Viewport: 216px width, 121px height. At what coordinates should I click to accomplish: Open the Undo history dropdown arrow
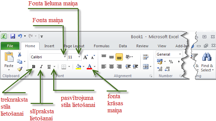click(x=25, y=36)
